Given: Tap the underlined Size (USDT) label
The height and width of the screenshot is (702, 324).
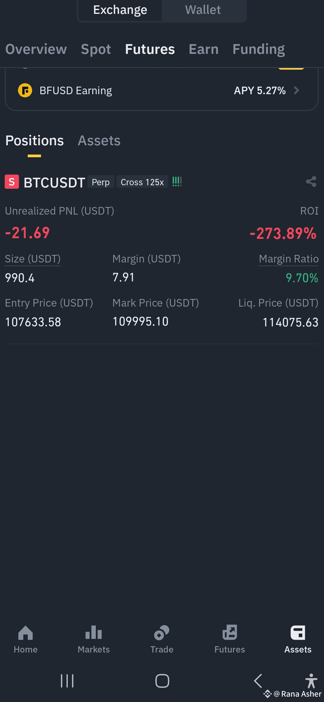Looking at the screenshot, I should (33, 259).
